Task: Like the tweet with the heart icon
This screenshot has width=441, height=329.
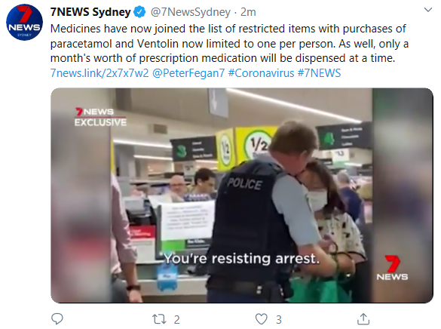Action: point(262,319)
